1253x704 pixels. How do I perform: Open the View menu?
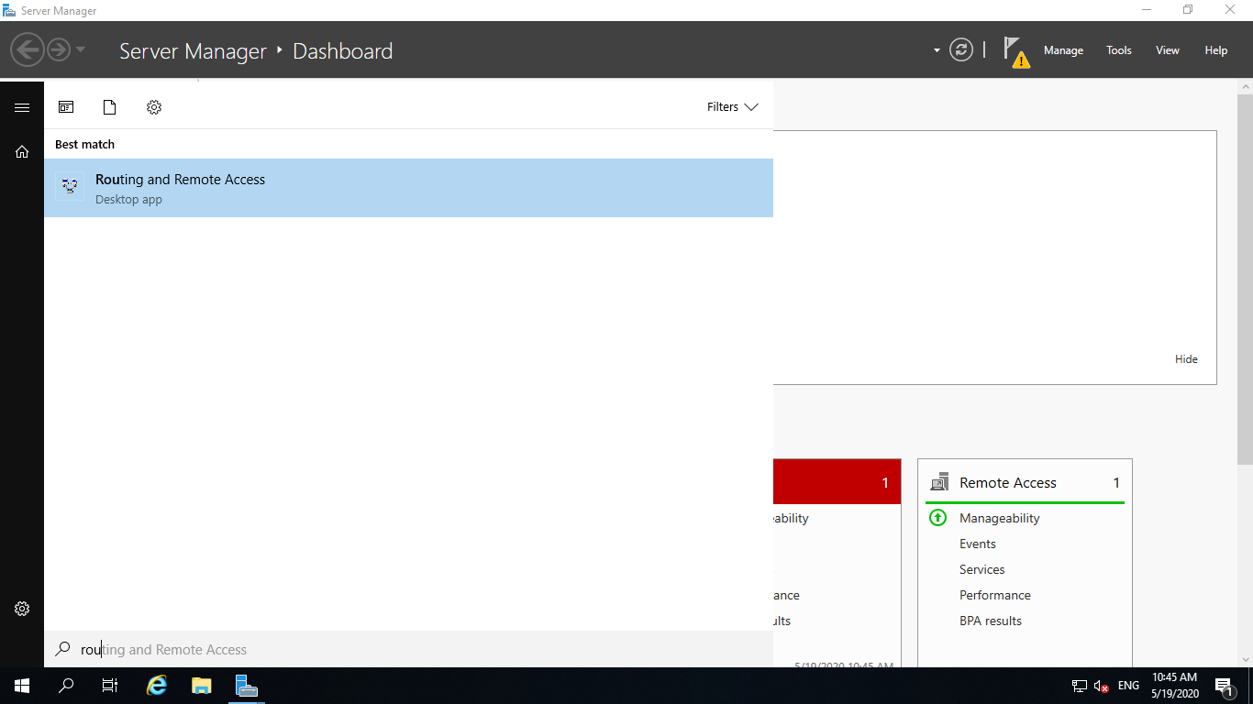tap(1168, 50)
